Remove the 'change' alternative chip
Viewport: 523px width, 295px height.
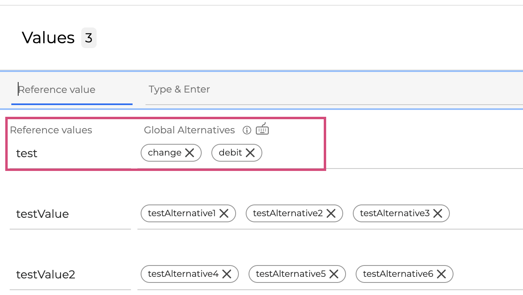tap(190, 153)
